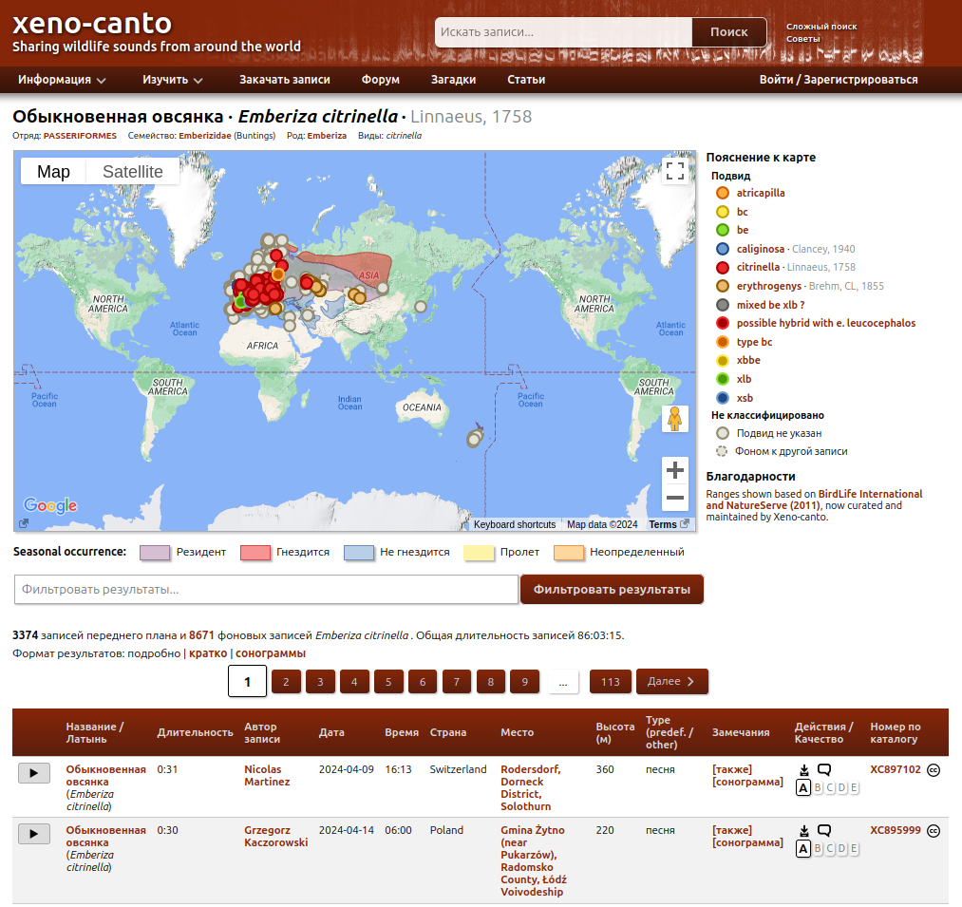Download recording XC895999 via download icon
This screenshot has width=962, height=907.
[x=803, y=831]
